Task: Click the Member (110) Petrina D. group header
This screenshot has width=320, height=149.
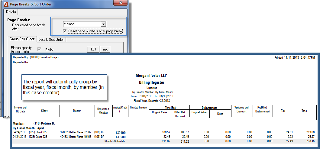Action: pos(34,124)
